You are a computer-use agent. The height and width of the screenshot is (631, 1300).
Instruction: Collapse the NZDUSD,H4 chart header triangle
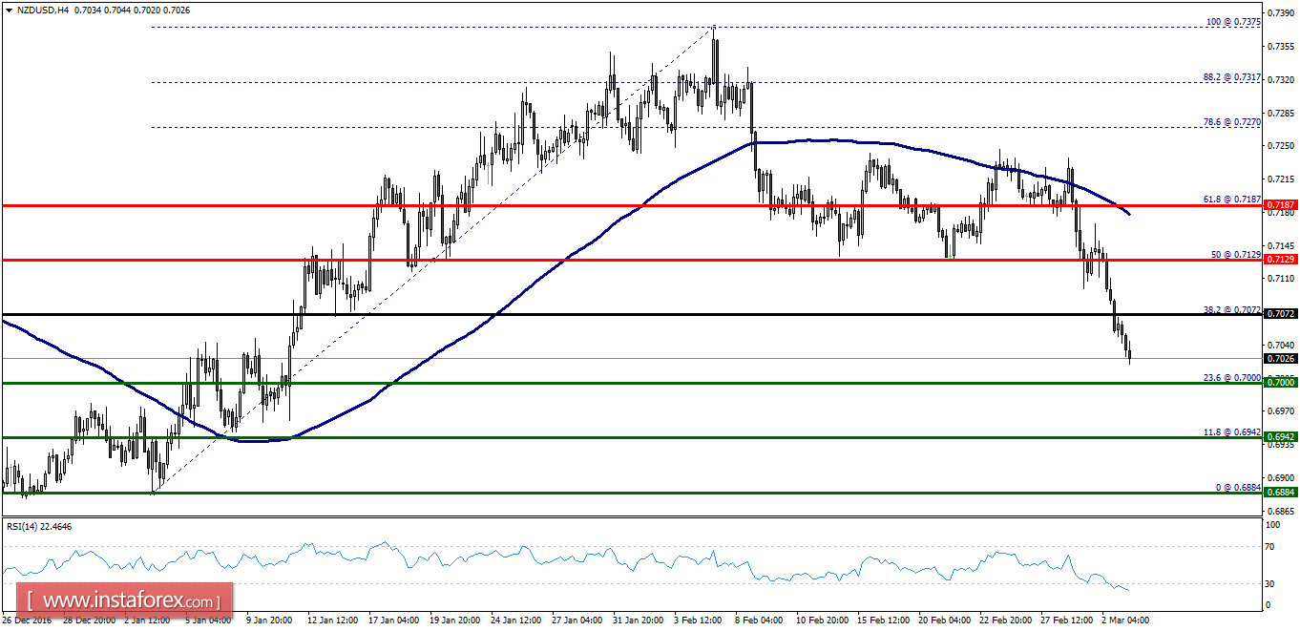[x=10, y=9]
